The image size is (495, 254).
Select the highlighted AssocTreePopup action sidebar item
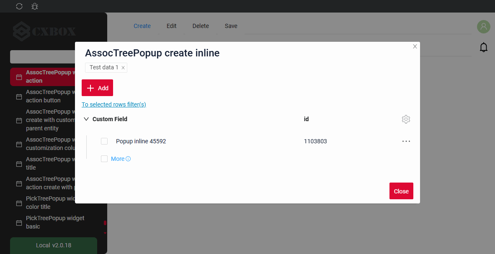tap(43, 76)
